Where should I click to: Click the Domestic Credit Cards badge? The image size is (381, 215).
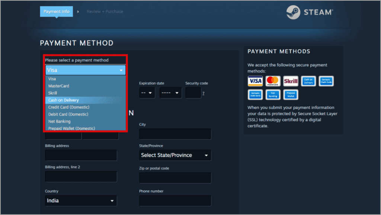pyautogui.click(x=326, y=81)
